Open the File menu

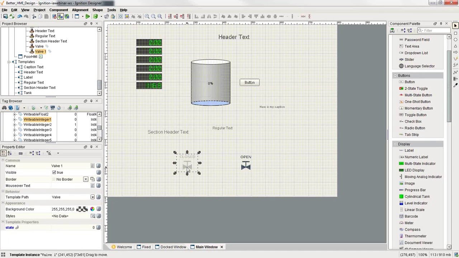click(4, 10)
